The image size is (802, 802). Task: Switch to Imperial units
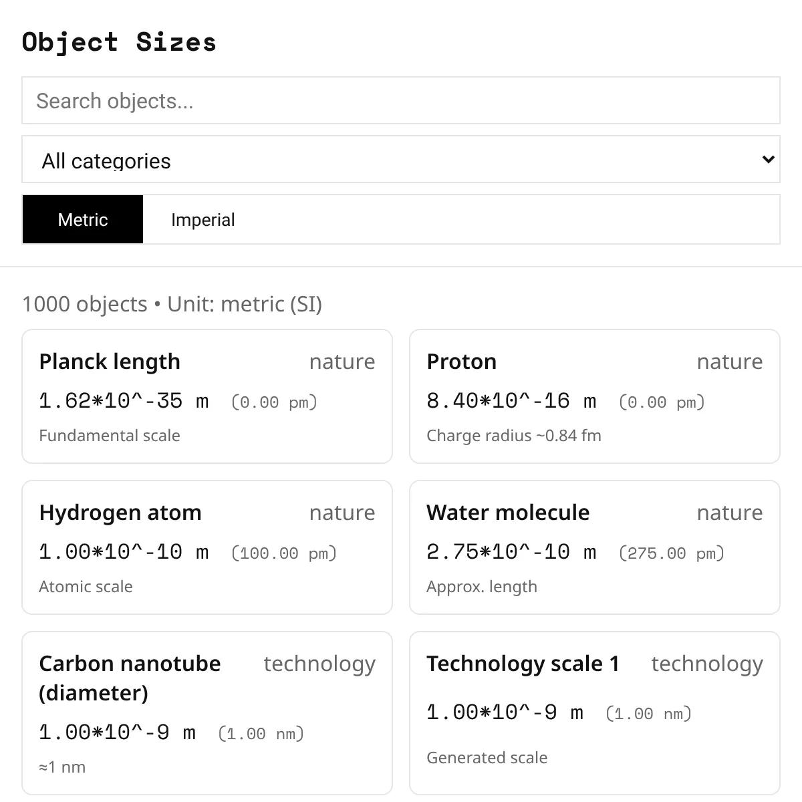coord(203,220)
